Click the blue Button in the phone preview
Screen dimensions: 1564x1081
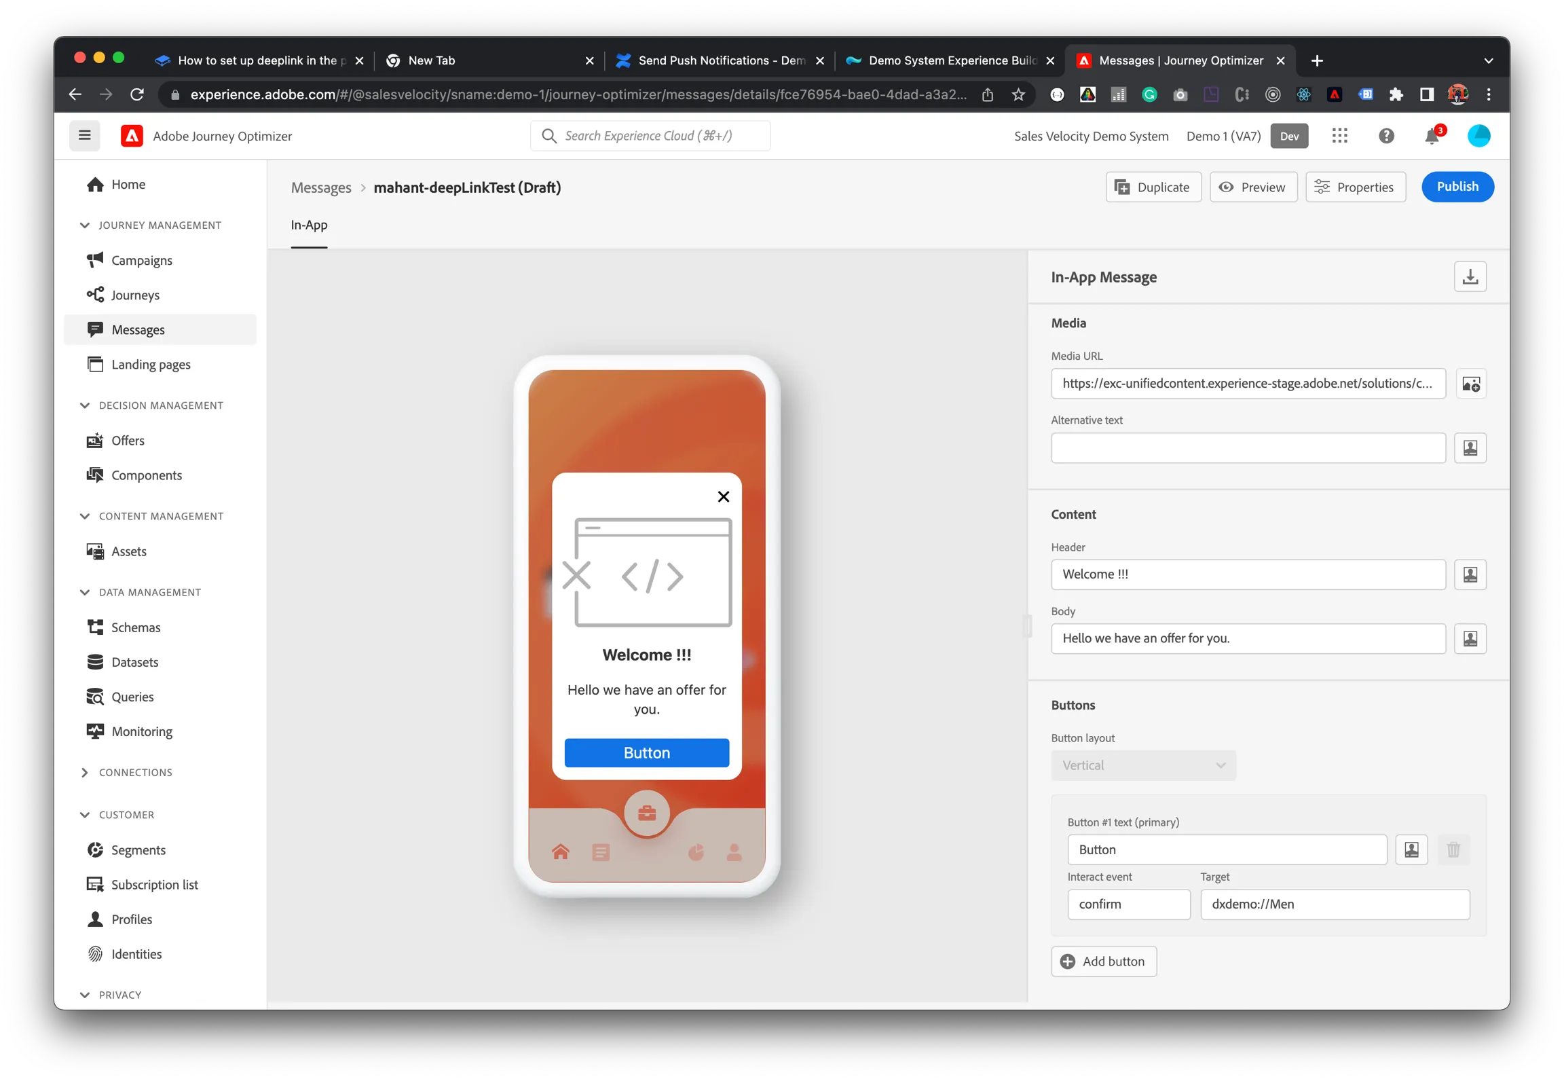pyautogui.click(x=646, y=753)
